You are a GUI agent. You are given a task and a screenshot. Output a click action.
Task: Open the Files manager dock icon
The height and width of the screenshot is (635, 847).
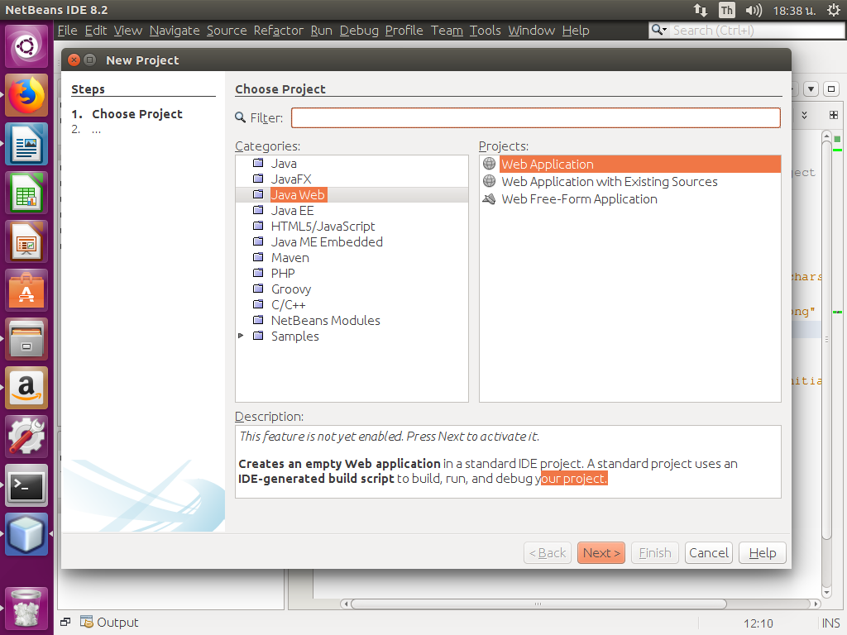coord(26,339)
